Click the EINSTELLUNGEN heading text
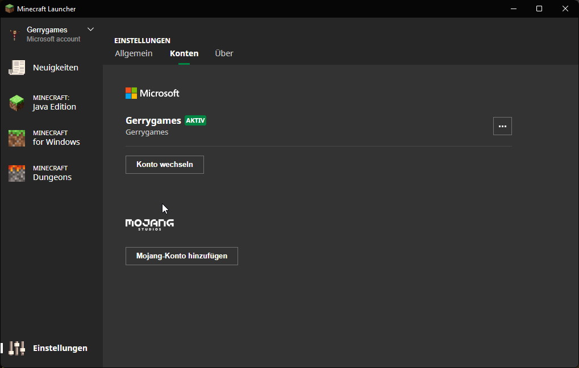 (x=142, y=40)
